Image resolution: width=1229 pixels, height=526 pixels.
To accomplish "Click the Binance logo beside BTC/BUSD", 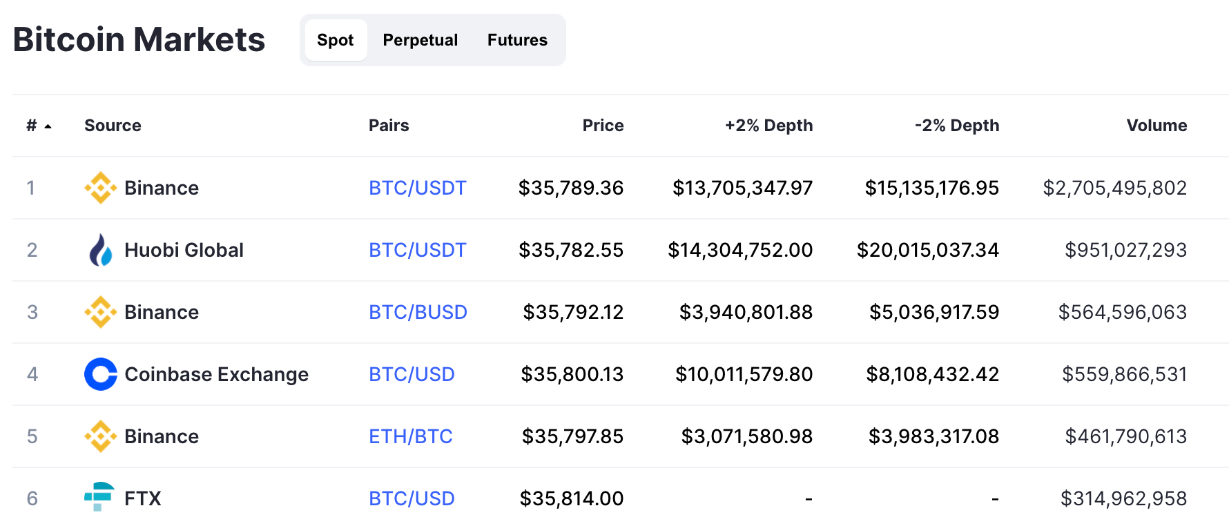I will (99, 311).
